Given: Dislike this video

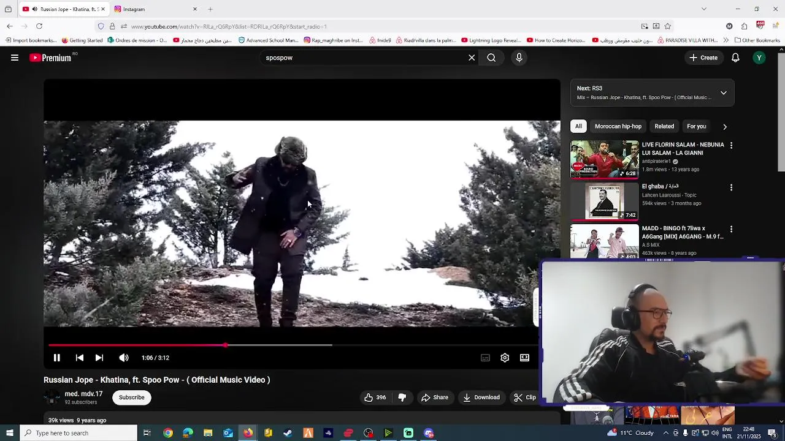Looking at the screenshot, I should click(x=402, y=398).
